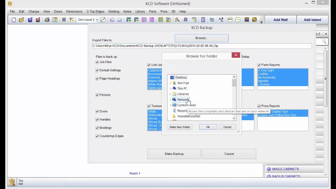This screenshot has width=336, height=189.
Task: Toggle the Moldings checkbox
Action: [x=97, y=128]
